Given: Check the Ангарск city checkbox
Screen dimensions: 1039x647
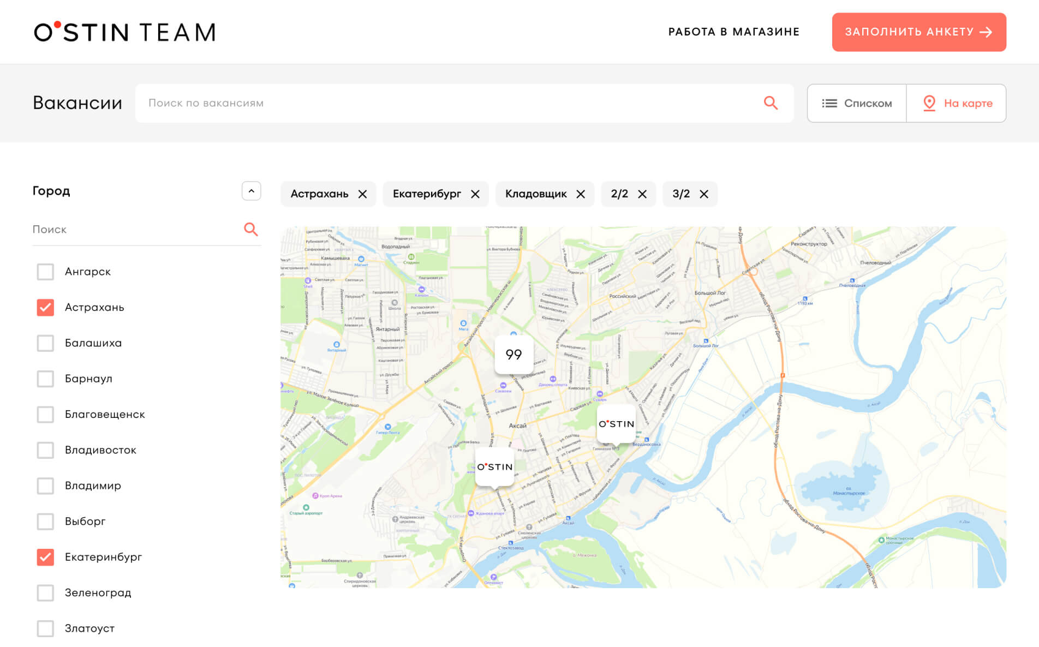Looking at the screenshot, I should pos(45,272).
